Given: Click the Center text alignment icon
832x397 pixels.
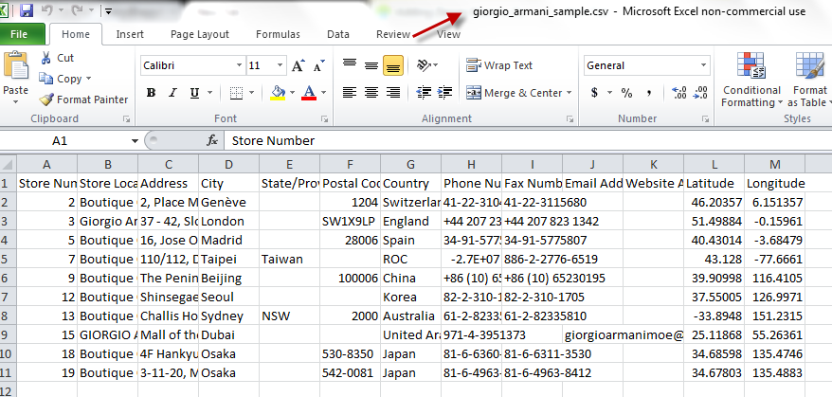Looking at the screenshot, I should coord(371,93).
